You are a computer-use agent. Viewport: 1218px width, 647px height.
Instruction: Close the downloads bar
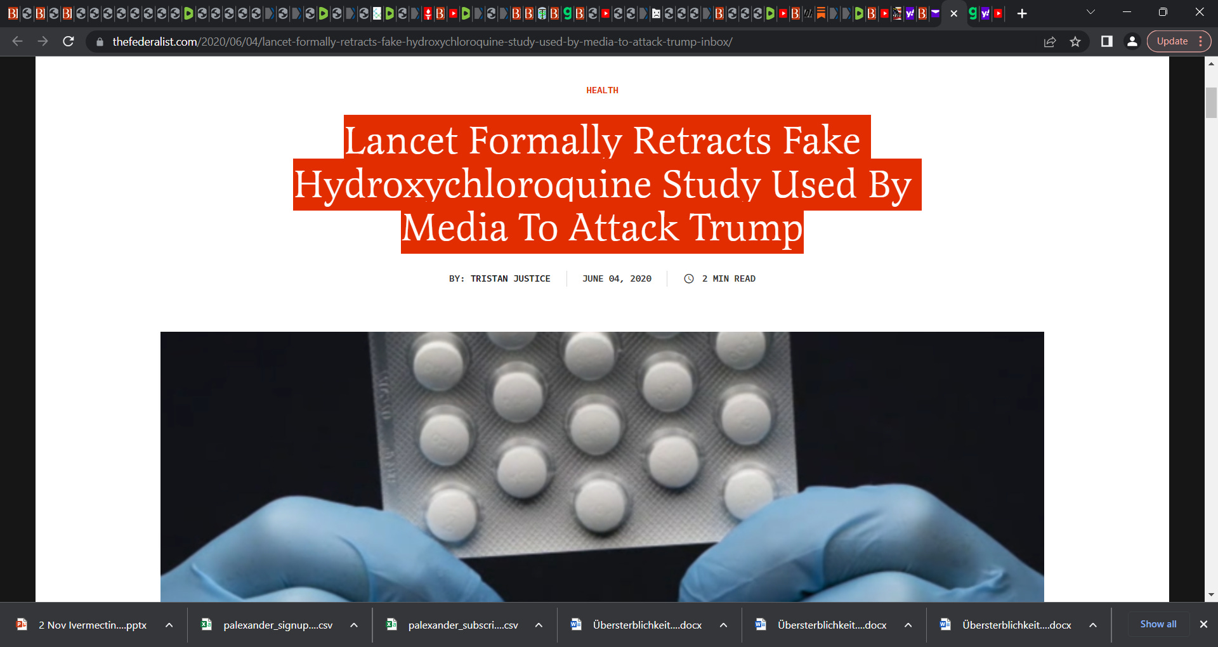[x=1203, y=624]
